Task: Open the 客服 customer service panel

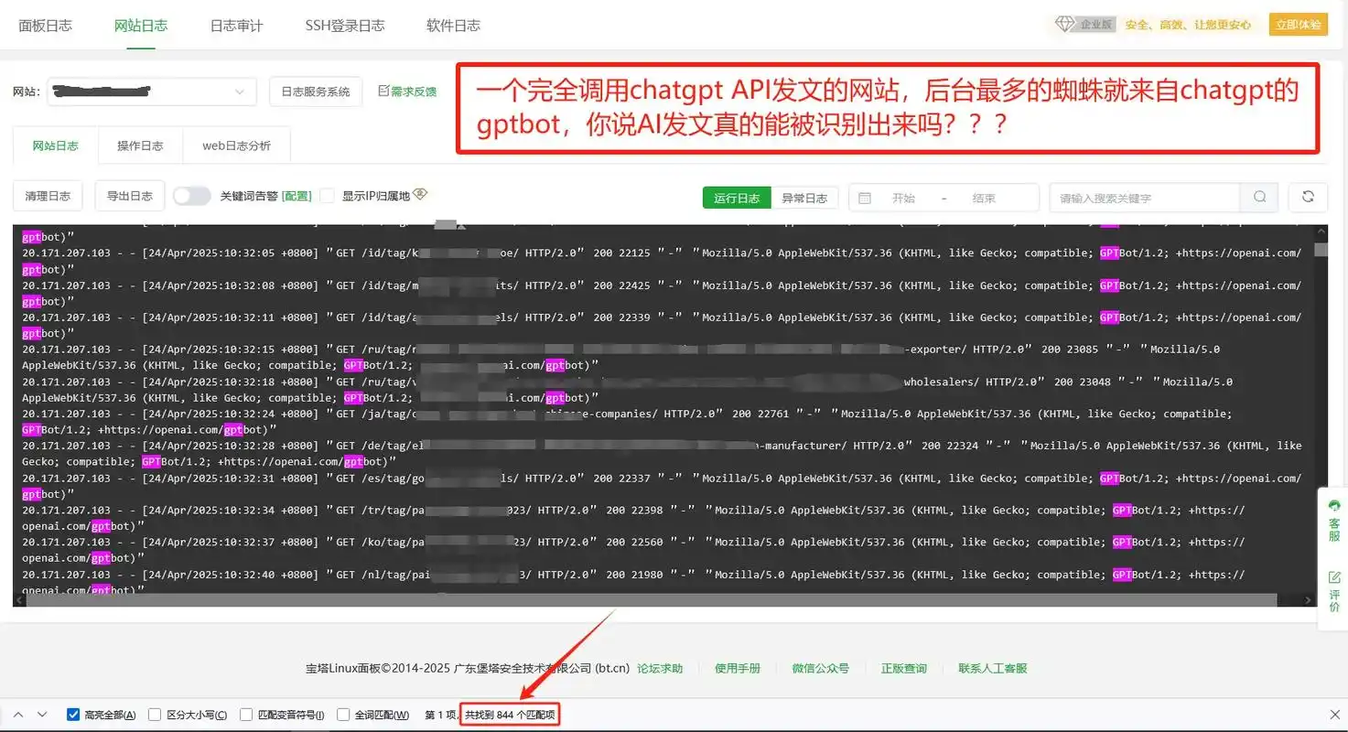Action: tap(1334, 517)
